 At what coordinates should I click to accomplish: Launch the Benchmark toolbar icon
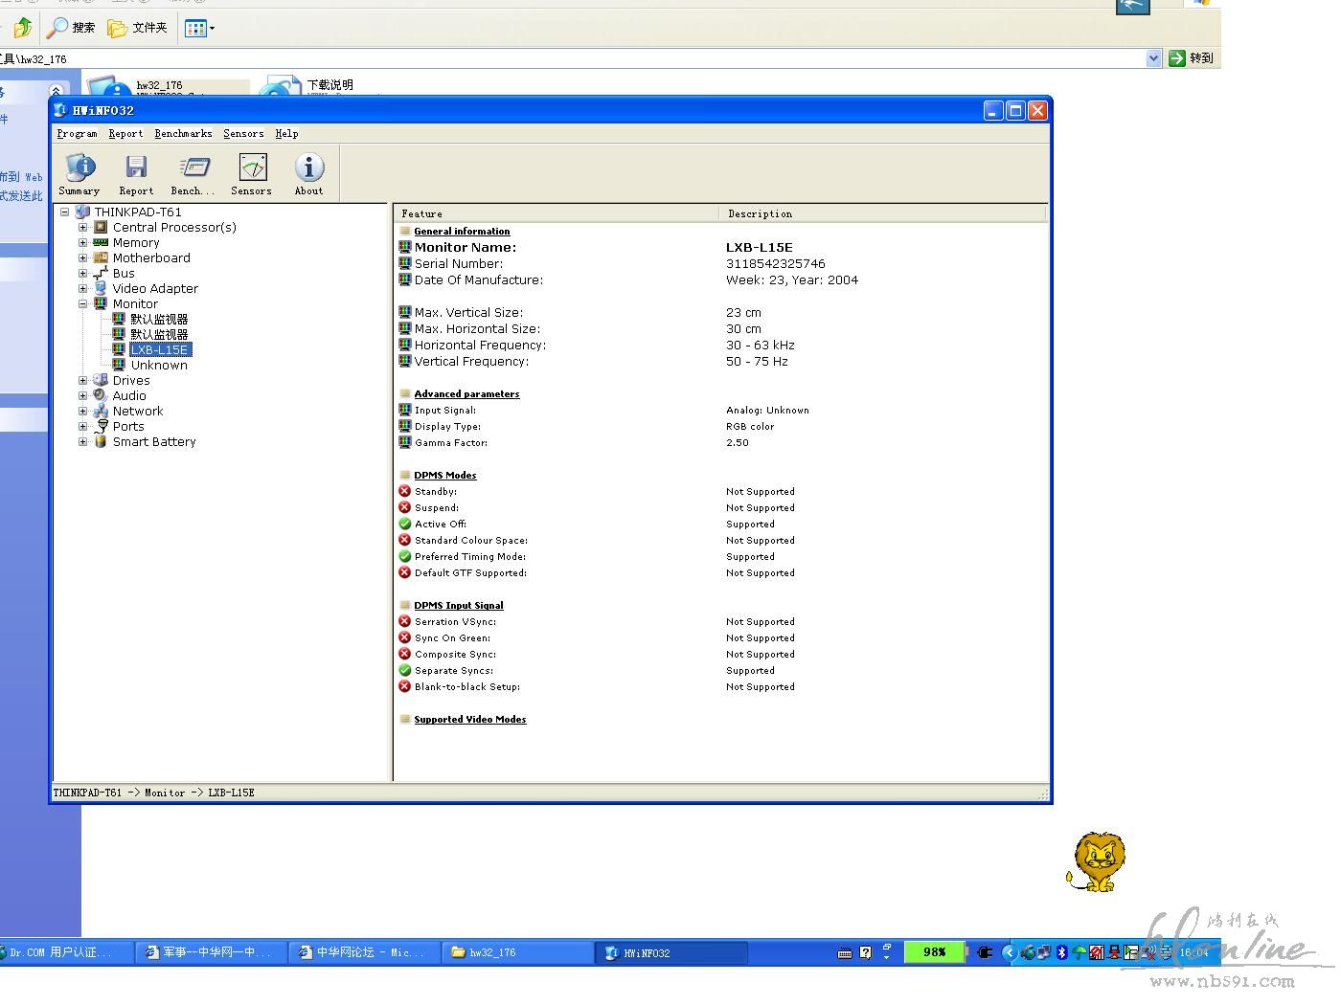click(x=193, y=168)
